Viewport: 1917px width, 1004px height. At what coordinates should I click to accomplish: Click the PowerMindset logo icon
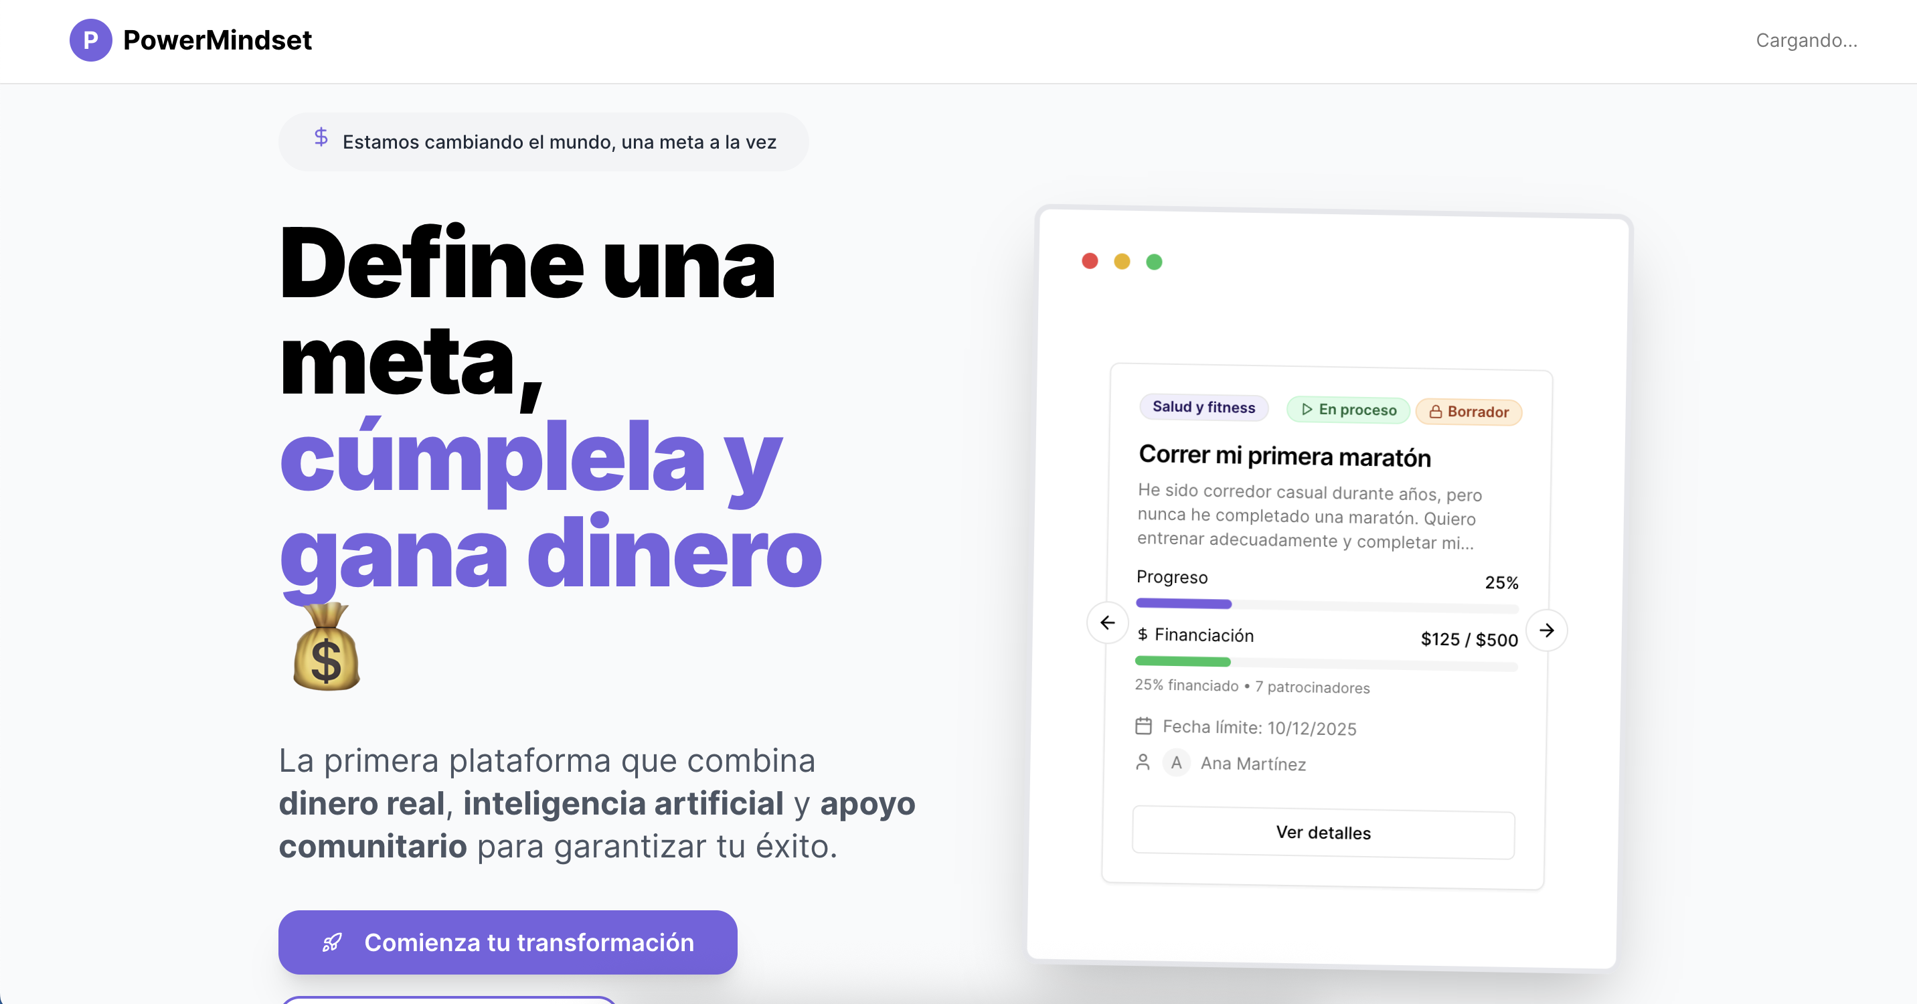pos(91,40)
